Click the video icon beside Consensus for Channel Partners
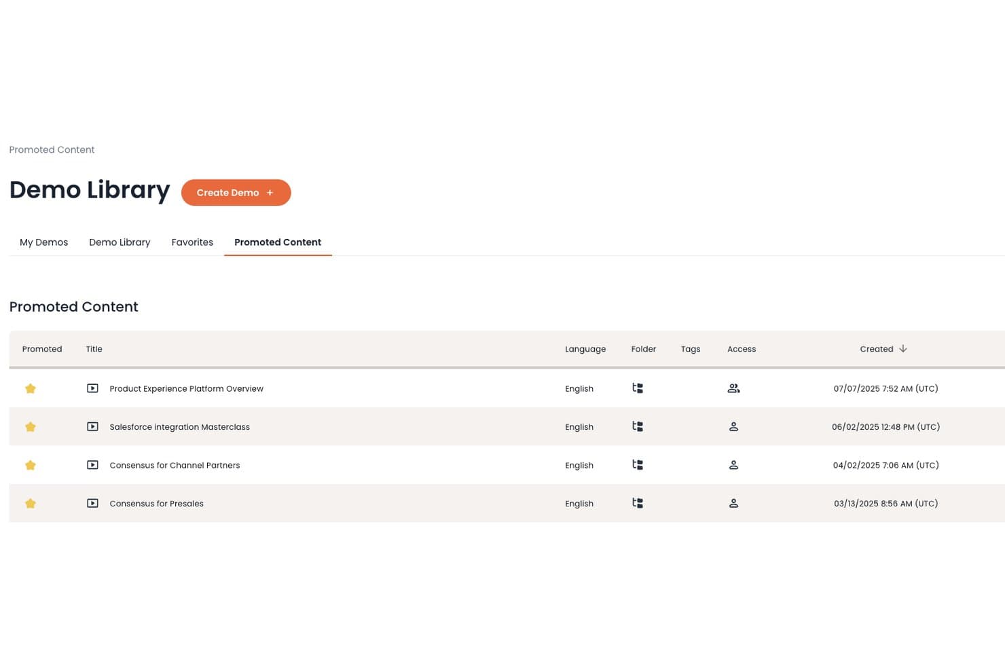 click(x=93, y=465)
